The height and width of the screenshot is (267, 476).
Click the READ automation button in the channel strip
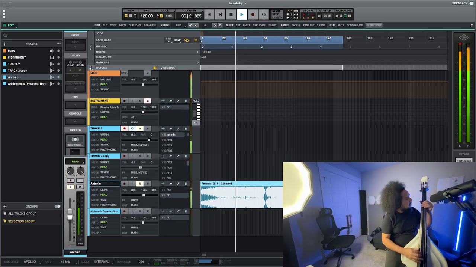75,162
